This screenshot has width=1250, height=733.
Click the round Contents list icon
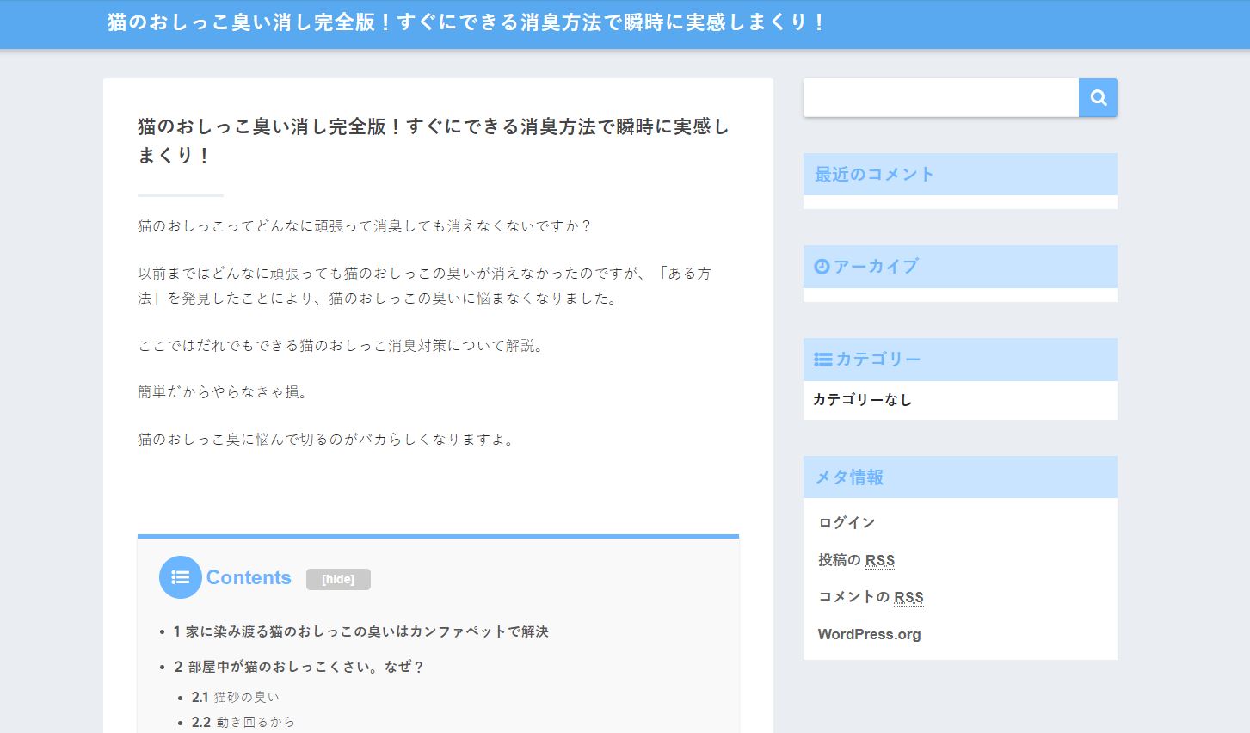180,577
